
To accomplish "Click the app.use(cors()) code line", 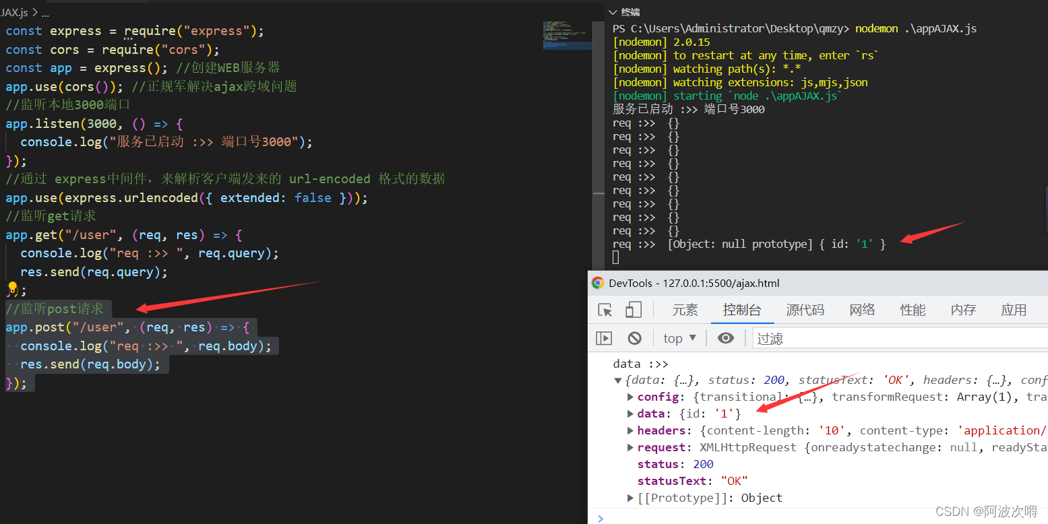I will [x=151, y=86].
